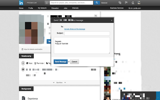Click the Experience document icon
160x100 pixels.
point(23,98)
